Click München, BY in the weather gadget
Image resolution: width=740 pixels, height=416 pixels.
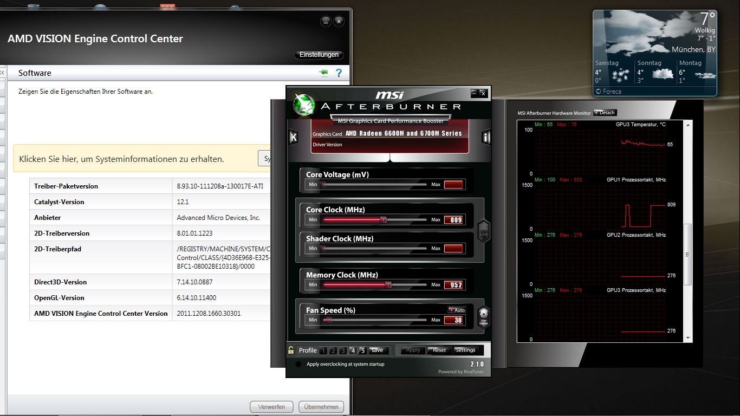coord(693,49)
